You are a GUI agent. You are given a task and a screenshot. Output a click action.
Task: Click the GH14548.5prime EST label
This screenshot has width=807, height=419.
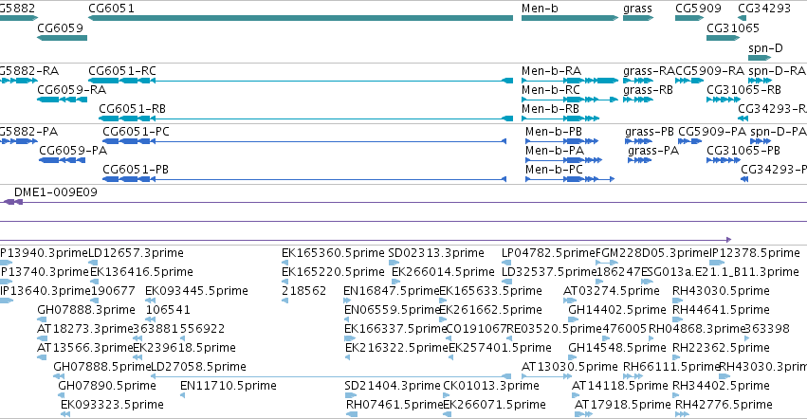tap(617, 348)
